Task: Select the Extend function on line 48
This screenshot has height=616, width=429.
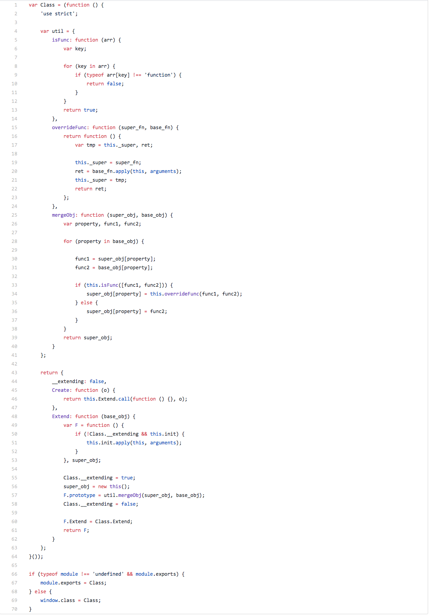Action: [x=61, y=416]
